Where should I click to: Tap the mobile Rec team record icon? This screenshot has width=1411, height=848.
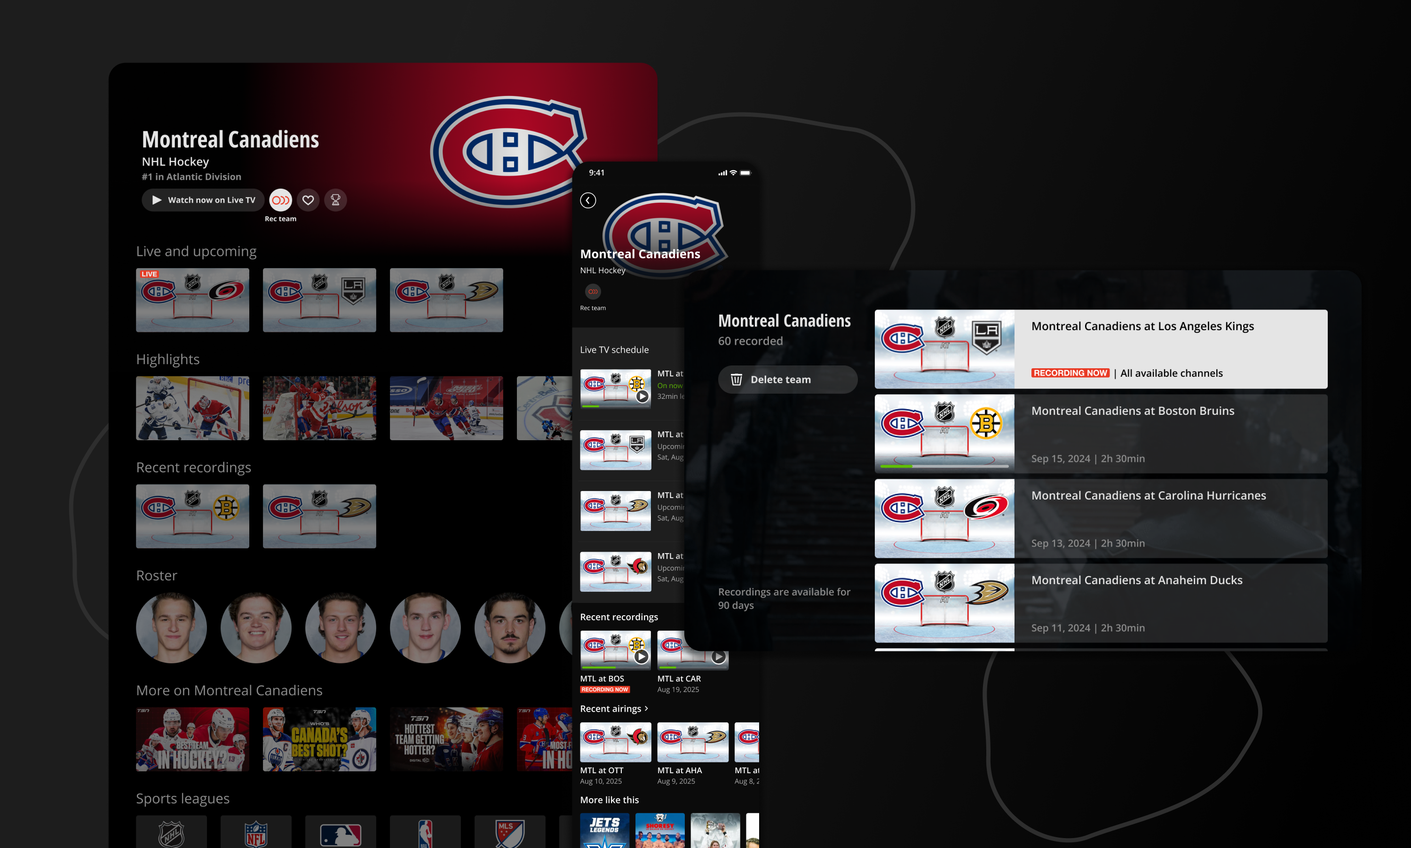[x=593, y=292]
